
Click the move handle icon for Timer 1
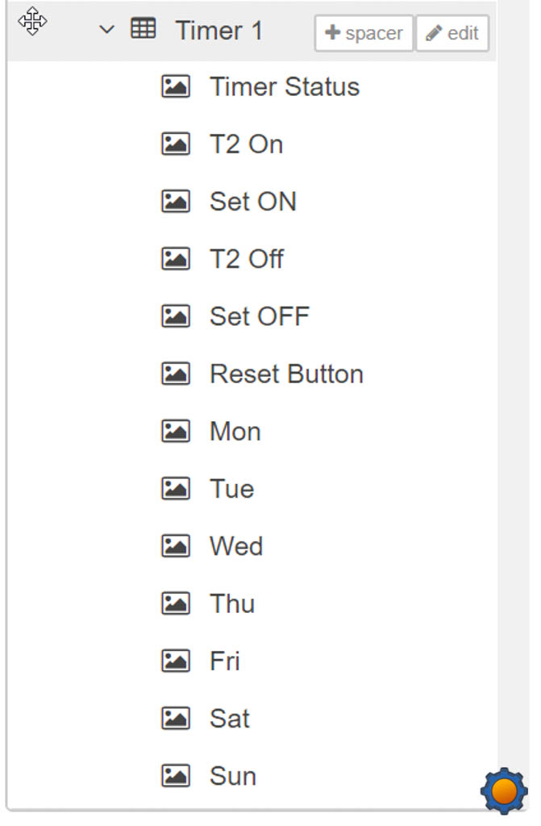(x=32, y=22)
